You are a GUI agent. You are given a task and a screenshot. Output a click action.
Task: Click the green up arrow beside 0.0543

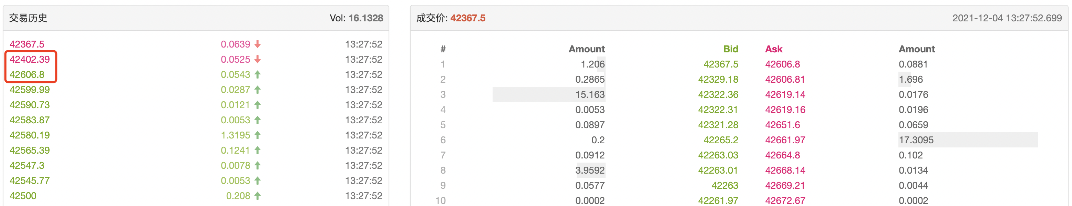(258, 74)
